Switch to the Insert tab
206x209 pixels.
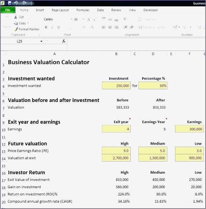(40, 10)
